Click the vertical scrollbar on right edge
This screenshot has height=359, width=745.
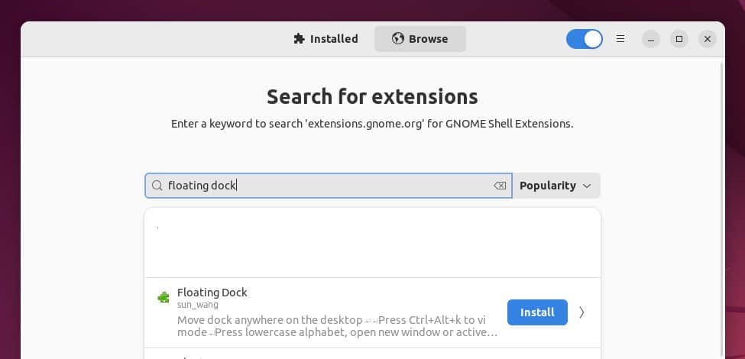click(722, 191)
